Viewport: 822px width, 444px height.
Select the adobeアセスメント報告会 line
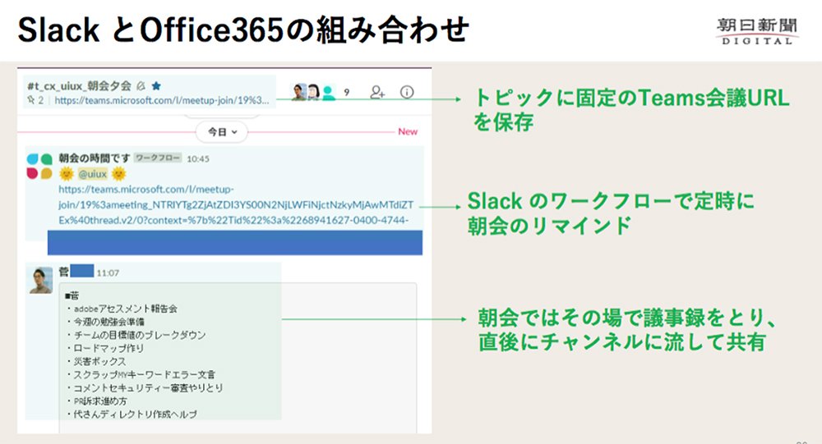click(122, 309)
